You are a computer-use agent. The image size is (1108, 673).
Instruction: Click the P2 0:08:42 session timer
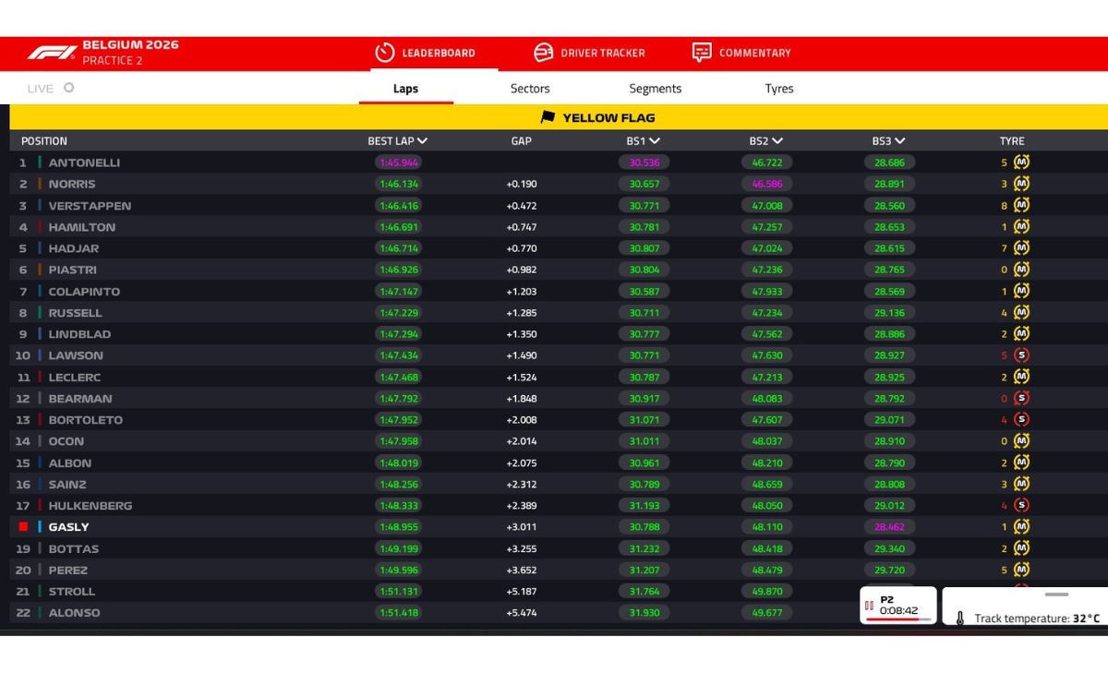click(898, 605)
